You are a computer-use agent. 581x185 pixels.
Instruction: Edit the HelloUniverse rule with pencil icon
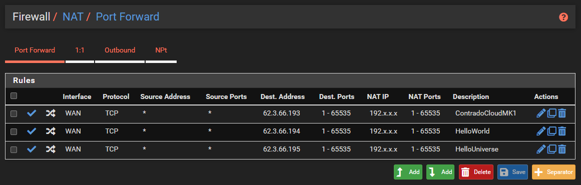tap(541, 149)
